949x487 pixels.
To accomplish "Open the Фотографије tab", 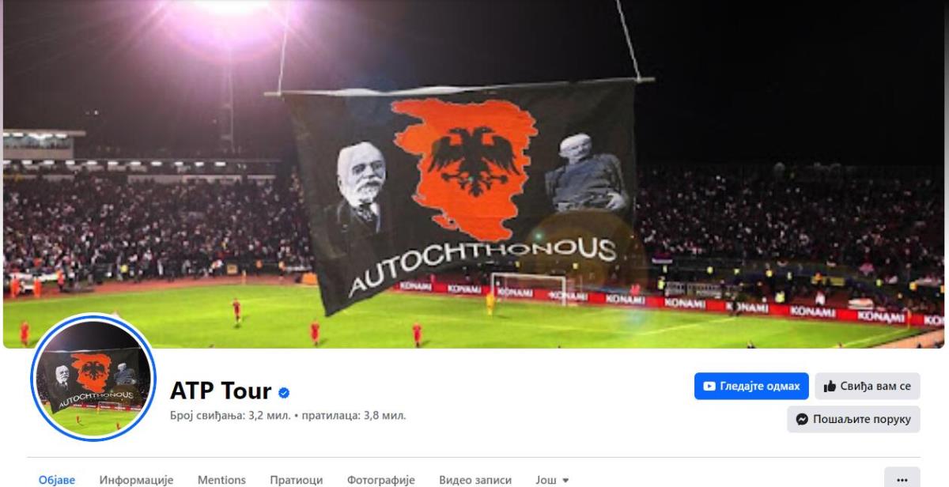I will [x=380, y=480].
